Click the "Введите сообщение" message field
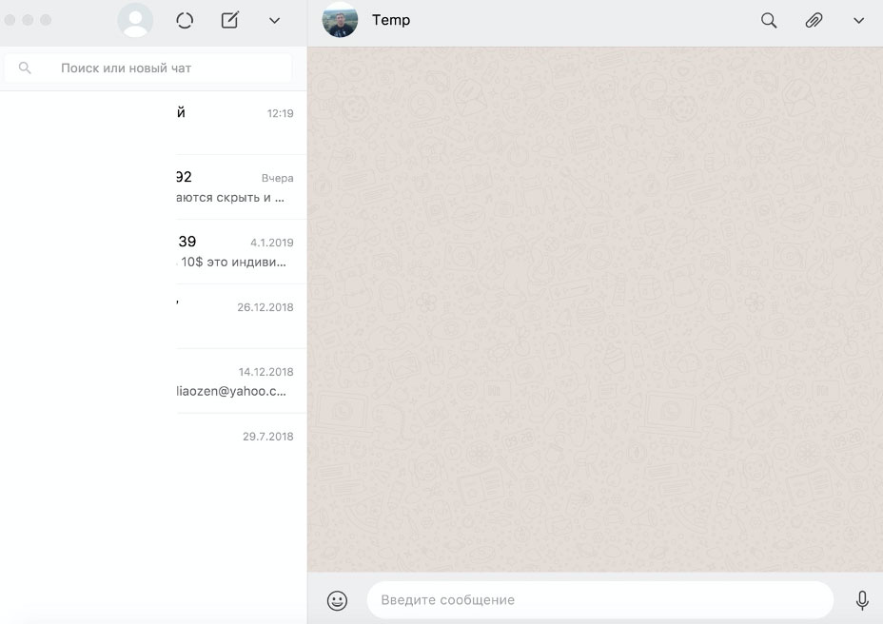The image size is (883, 624). pyautogui.click(x=599, y=600)
